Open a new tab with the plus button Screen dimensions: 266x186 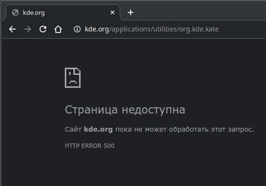point(131,12)
